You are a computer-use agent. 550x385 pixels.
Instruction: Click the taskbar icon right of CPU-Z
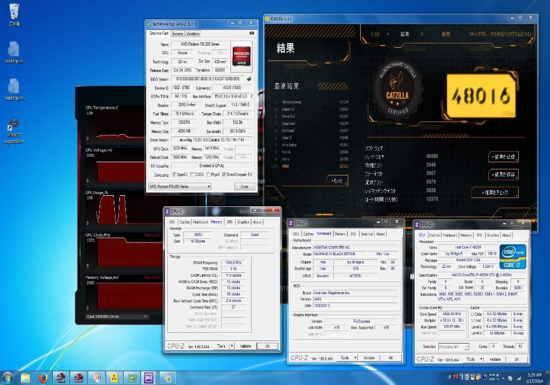[x=167, y=378]
